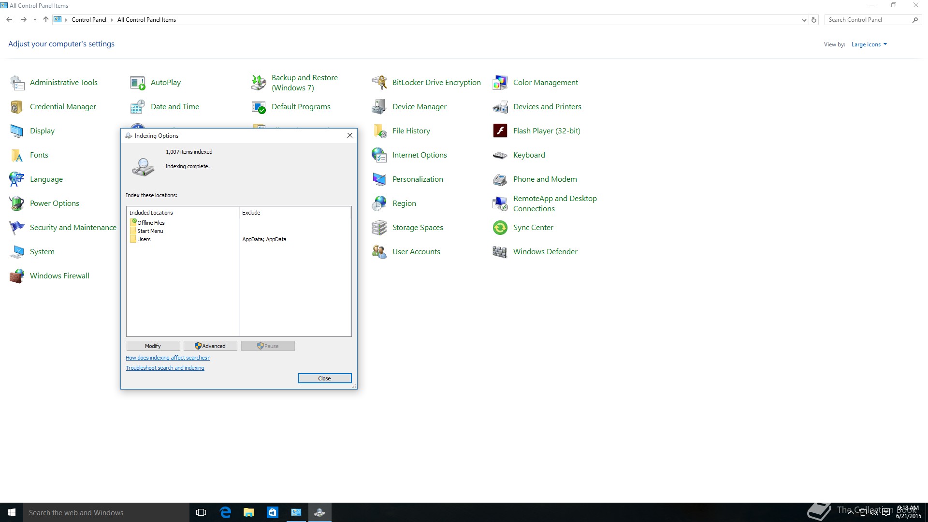
Task: Open Power Options icon
Action: pyautogui.click(x=17, y=203)
